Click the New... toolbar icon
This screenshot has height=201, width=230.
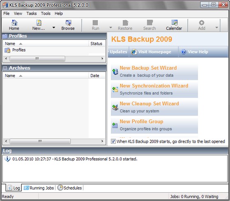point(39,23)
